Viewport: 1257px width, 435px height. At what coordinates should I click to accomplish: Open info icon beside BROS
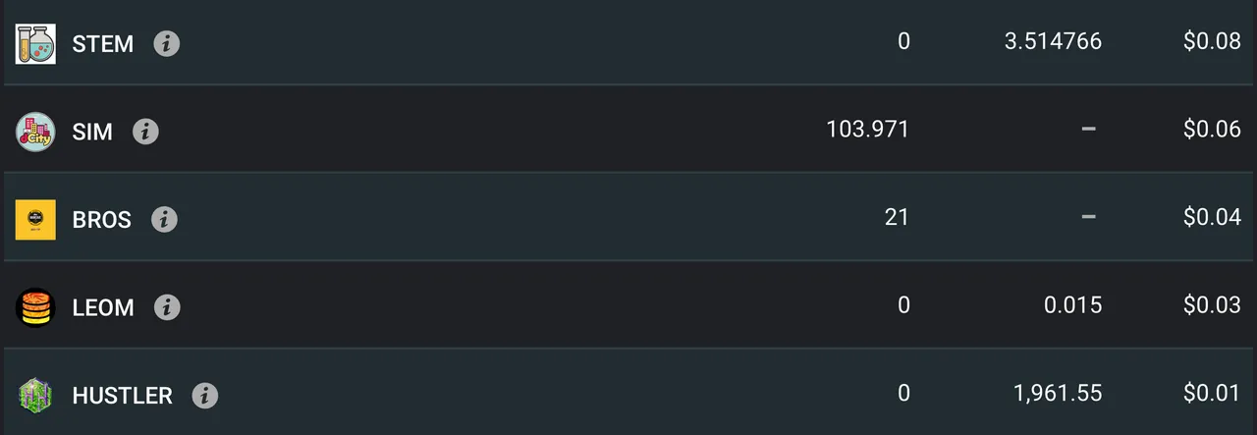pyautogui.click(x=164, y=219)
